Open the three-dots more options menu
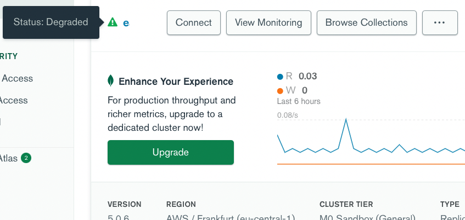The width and height of the screenshot is (465, 220). [439, 22]
